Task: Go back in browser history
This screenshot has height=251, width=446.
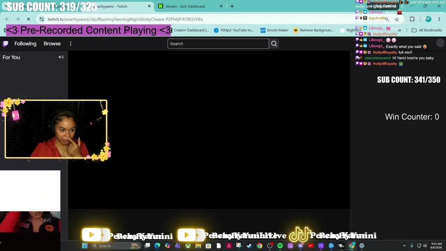Action: click(x=7, y=19)
